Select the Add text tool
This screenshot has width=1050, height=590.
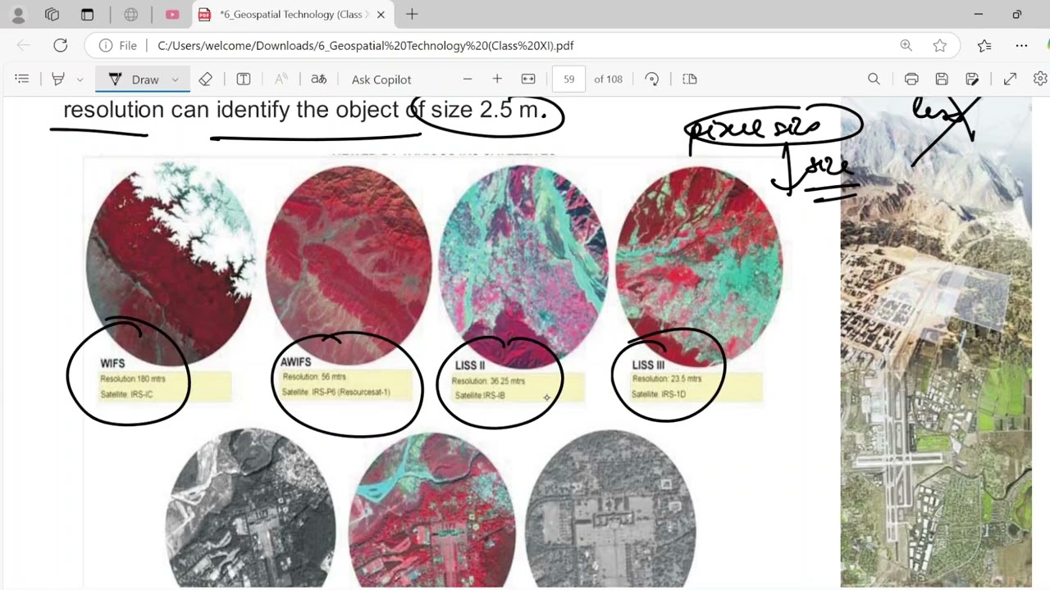pos(244,79)
